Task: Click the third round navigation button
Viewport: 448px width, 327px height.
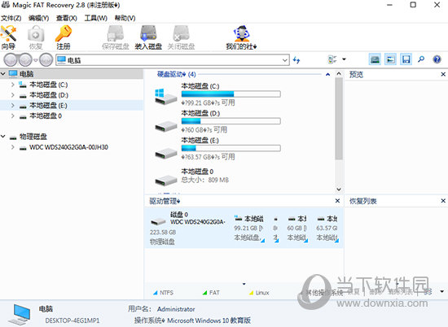Action: [x=46, y=60]
